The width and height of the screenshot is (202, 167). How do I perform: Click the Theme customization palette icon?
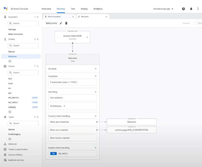click(x=5, y=149)
